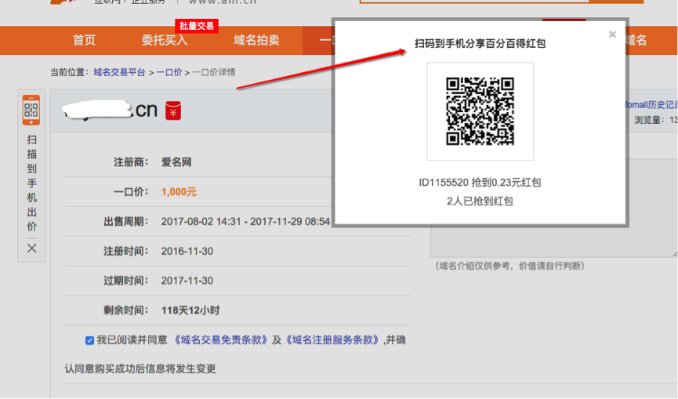
Task: Click the 一口价 breadcrumb link
Action: (x=169, y=72)
